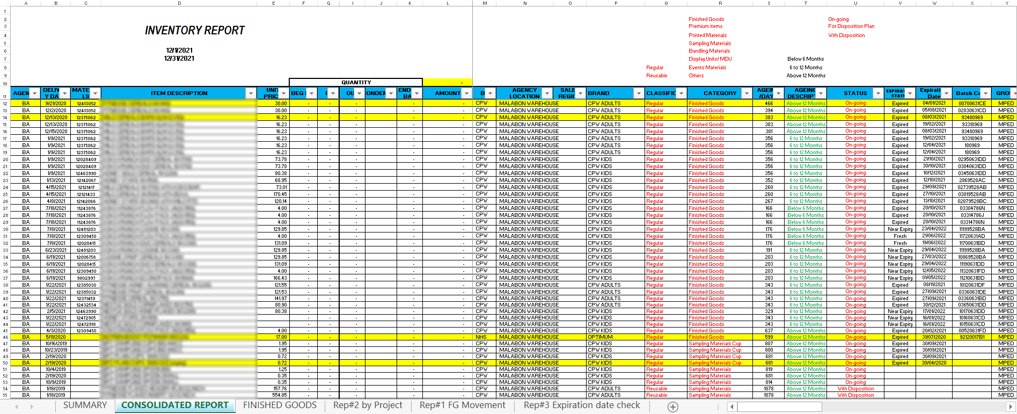Click batch code 00700631CE cell
Viewport: 1017px width, 414px height.
tap(972, 104)
